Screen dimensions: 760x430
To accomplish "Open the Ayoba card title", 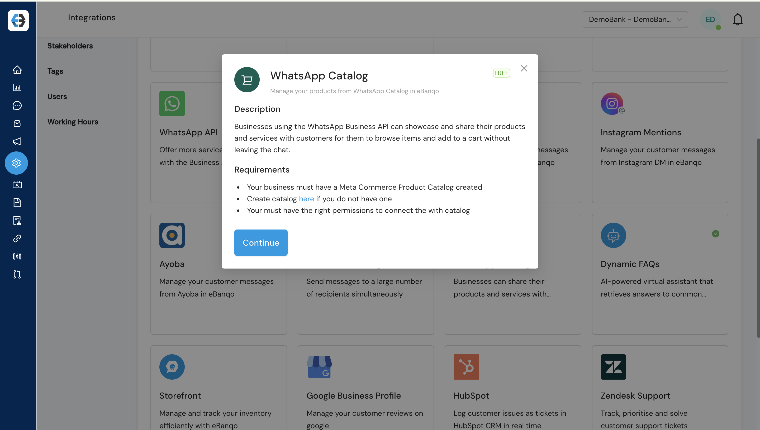I will [172, 264].
